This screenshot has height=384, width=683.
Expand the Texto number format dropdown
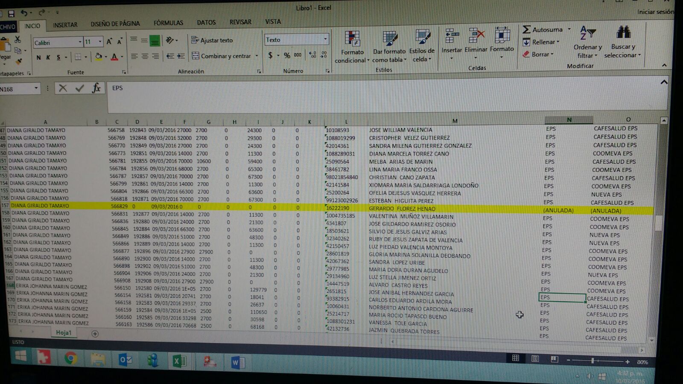pyautogui.click(x=325, y=40)
